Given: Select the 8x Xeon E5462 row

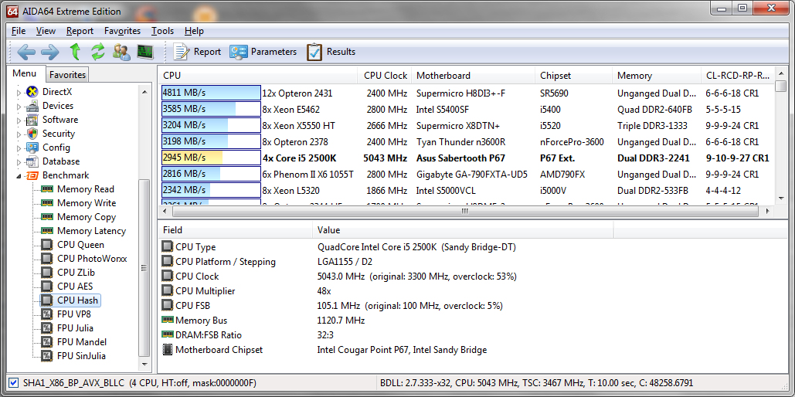Looking at the screenshot, I should pos(466,110).
